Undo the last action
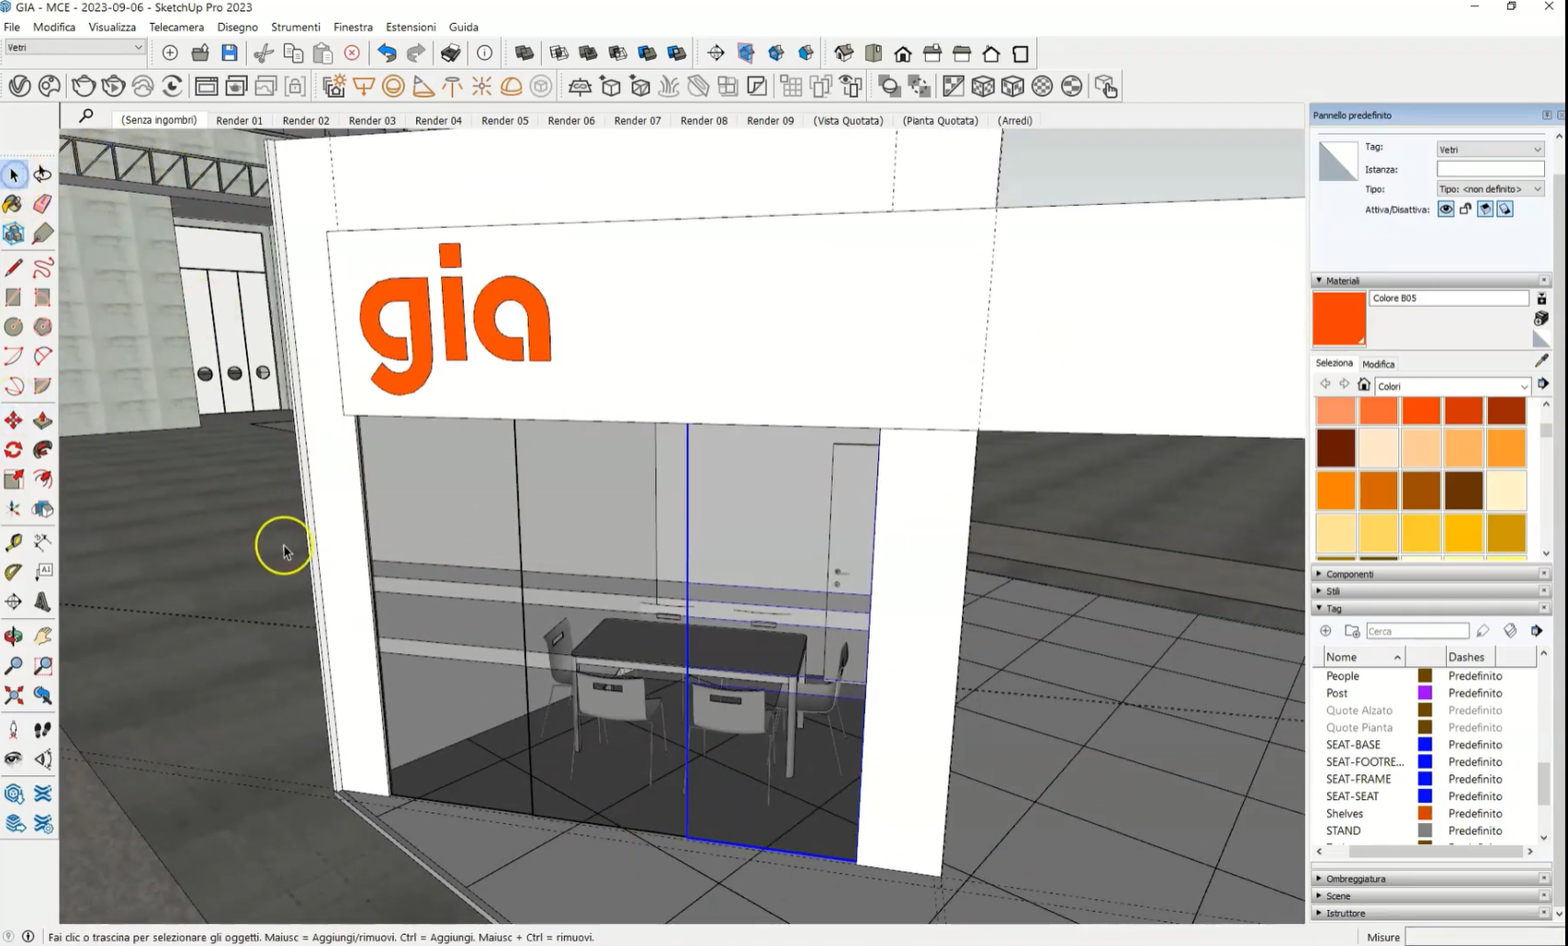1568x946 pixels. click(x=387, y=53)
